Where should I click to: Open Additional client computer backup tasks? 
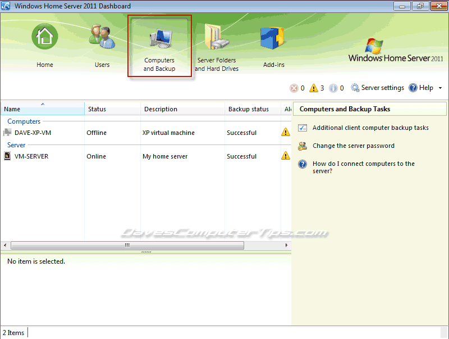tap(370, 128)
